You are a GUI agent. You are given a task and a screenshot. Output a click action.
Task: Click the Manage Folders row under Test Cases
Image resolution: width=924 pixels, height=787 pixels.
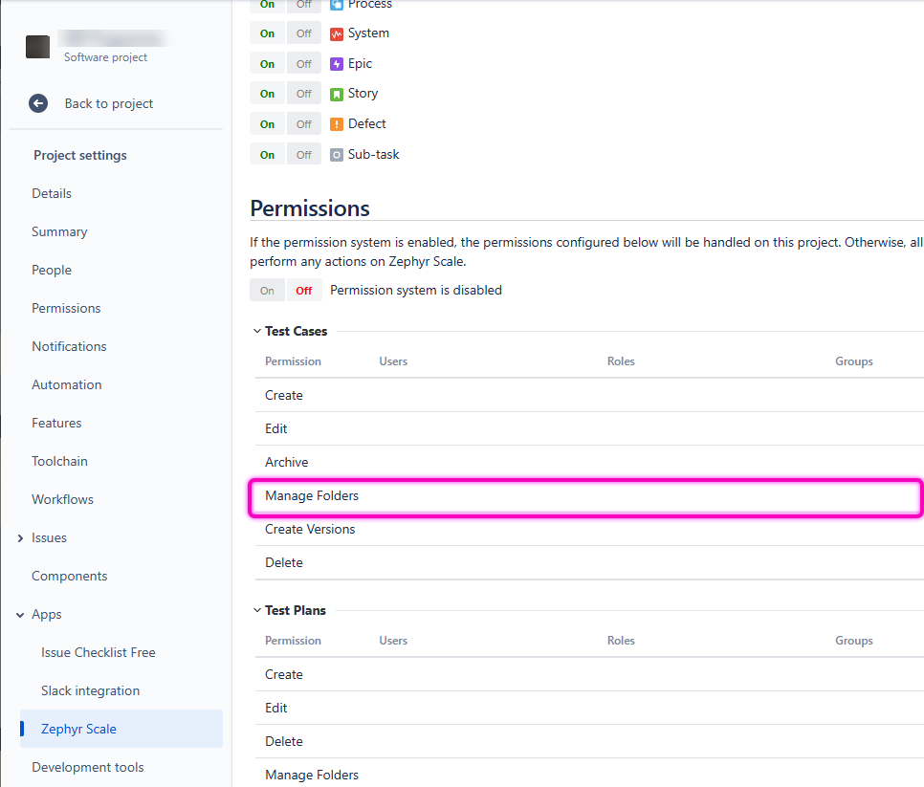[312, 496]
